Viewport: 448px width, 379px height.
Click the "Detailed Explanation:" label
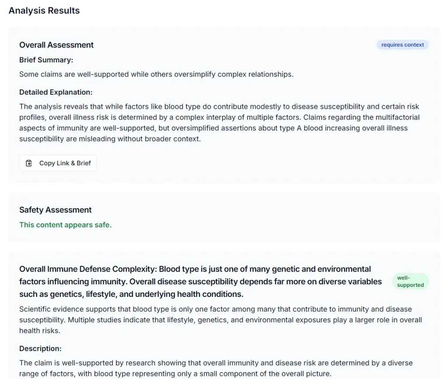coord(56,92)
